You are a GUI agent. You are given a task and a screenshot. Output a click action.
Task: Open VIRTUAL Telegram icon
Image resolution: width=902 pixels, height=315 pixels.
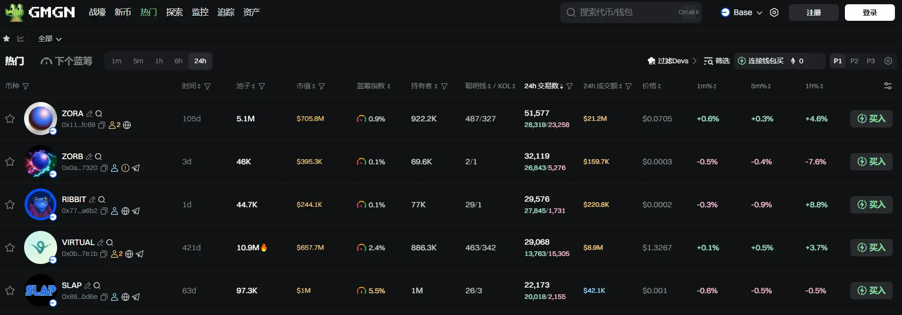(x=140, y=254)
